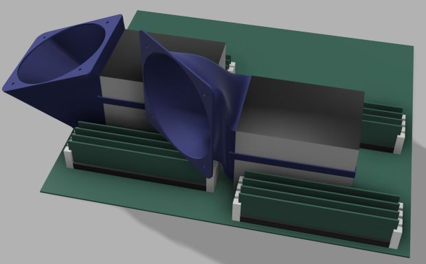The width and height of the screenshot is (426, 264).
Task: Pick the RAM module bank nearest the board's front corner
Action: click(x=317, y=210)
